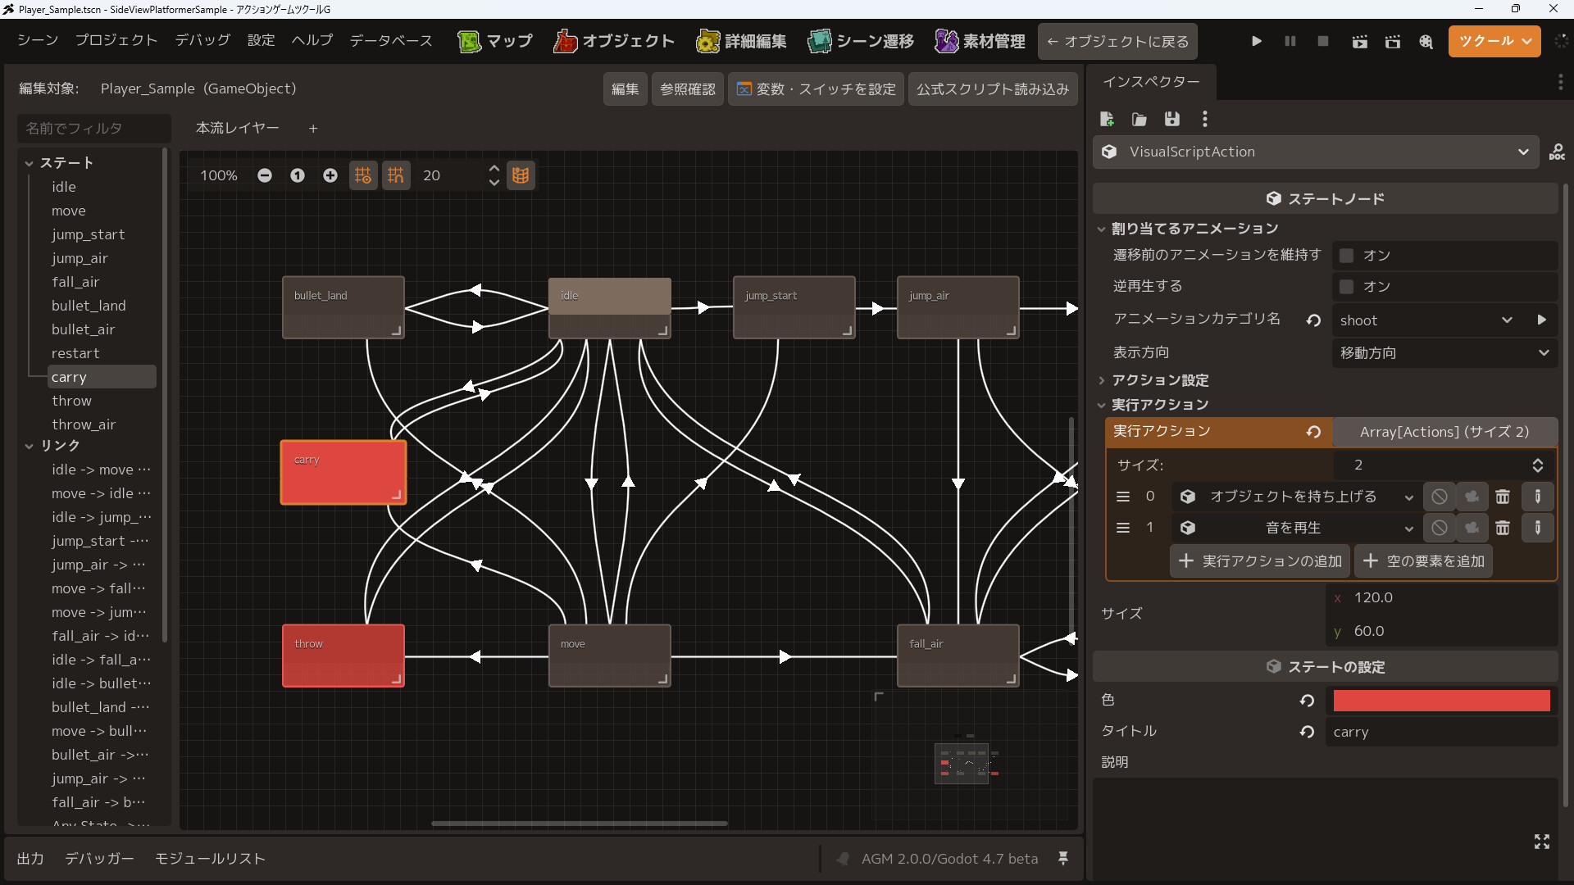This screenshot has height=885, width=1574.
Task: Open the red 色 color swatch
Action: 1441,701
